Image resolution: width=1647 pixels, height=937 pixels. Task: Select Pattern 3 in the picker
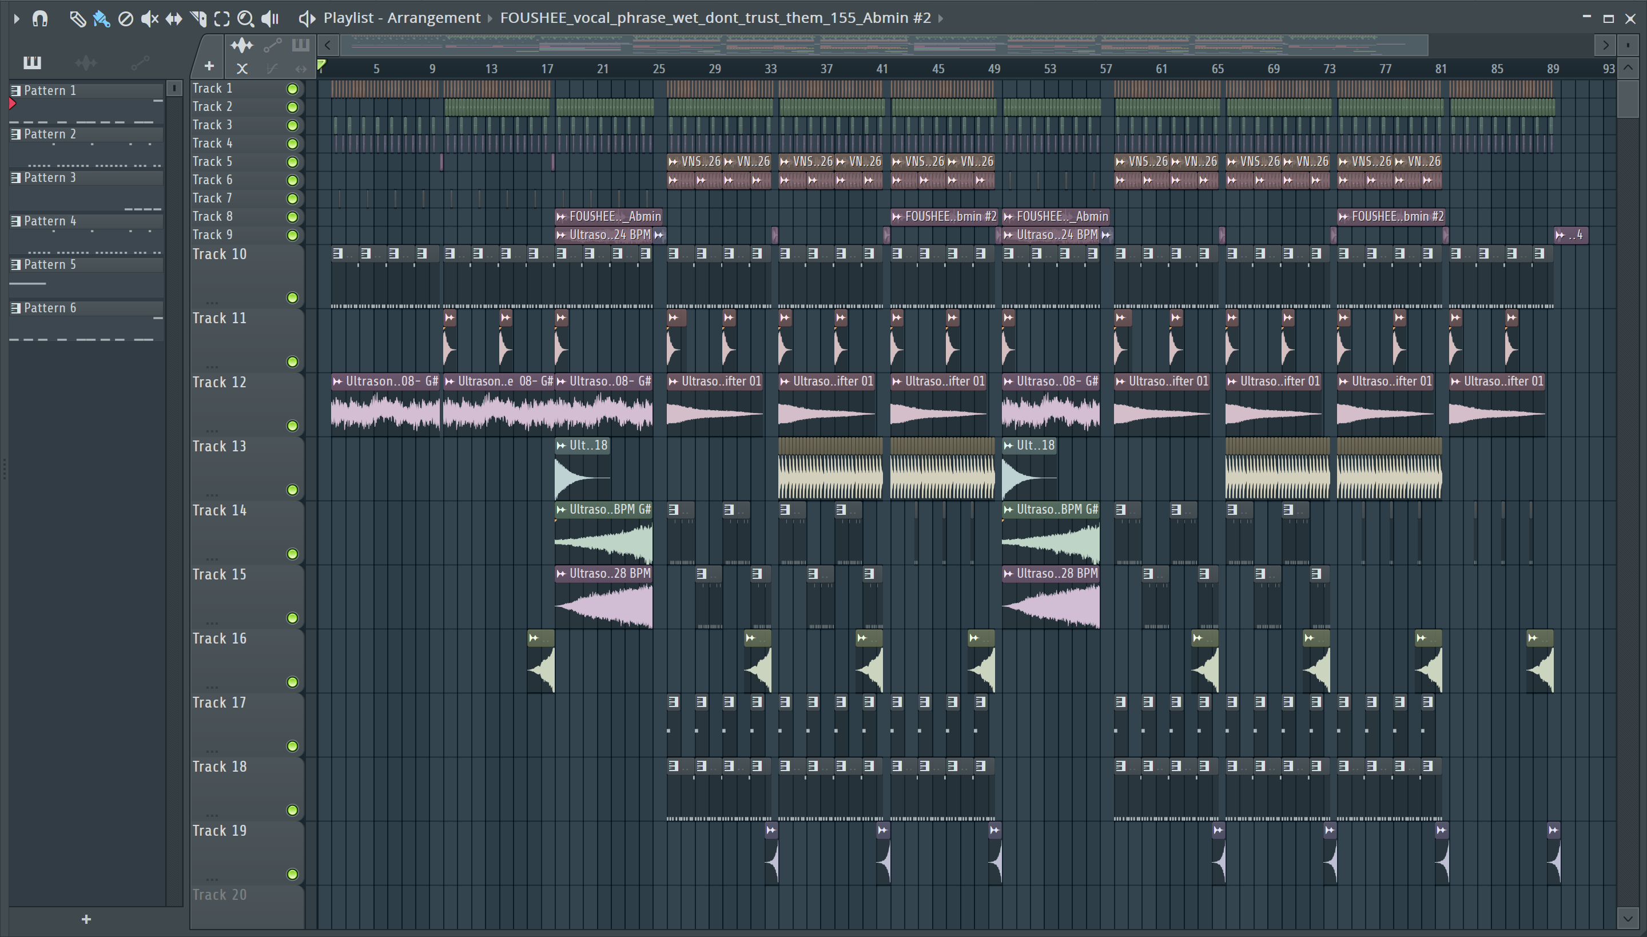(x=86, y=177)
